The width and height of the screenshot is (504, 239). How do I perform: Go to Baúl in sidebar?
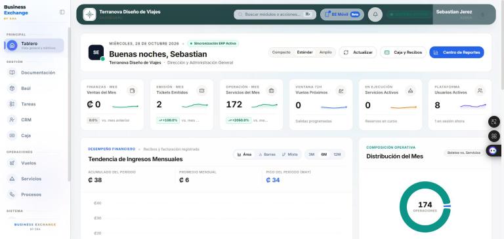click(x=34, y=88)
